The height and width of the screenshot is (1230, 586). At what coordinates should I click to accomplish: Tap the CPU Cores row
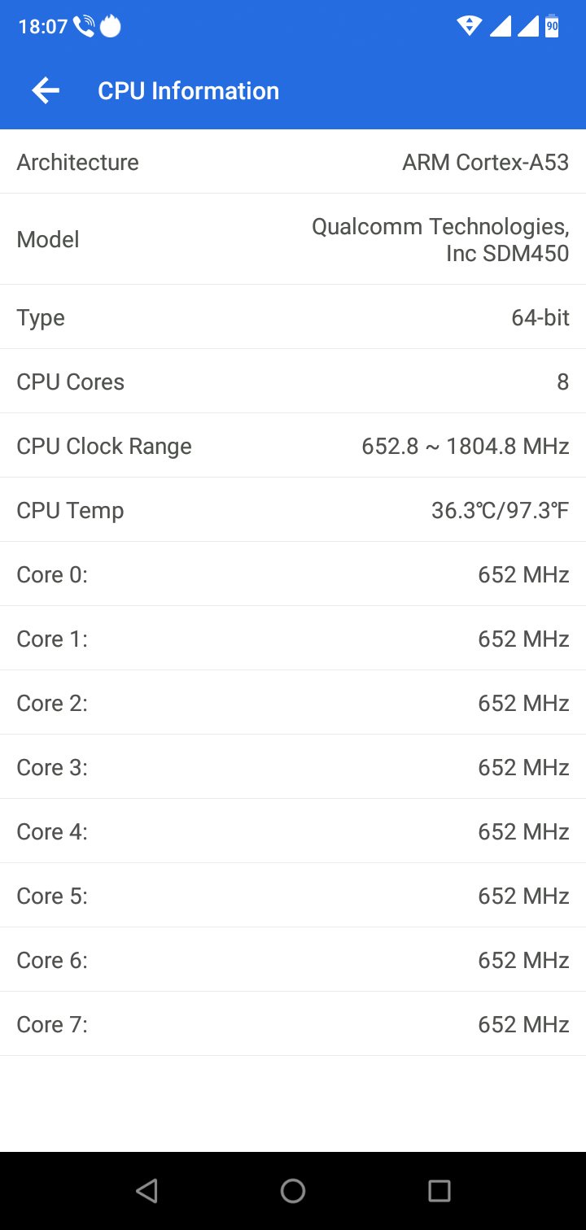click(x=293, y=382)
